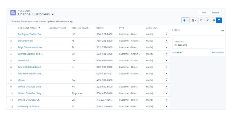The image size is (232, 118).
Task: Sort by Billing State column header
Action: point(81,28)
